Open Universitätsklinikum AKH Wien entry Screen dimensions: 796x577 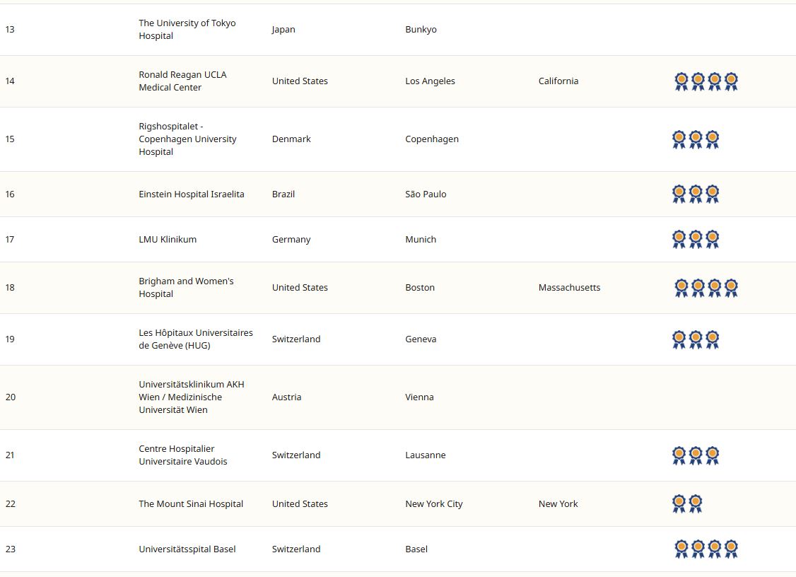click(x=191, y=397)
